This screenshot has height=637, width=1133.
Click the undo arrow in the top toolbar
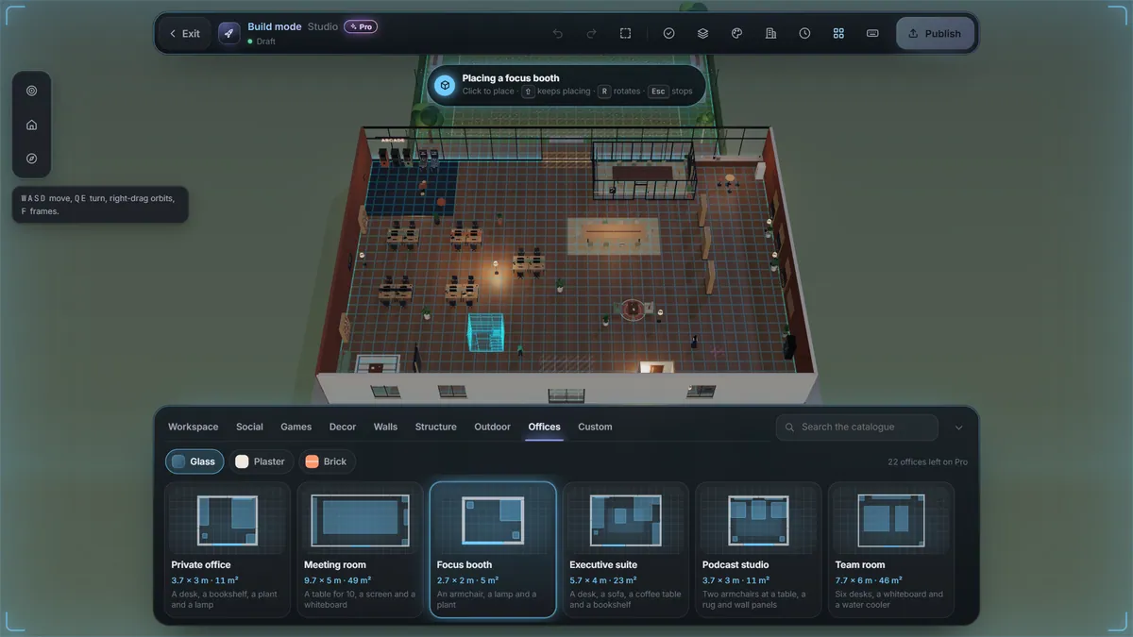pyautogui.click(x=558, y=33)
